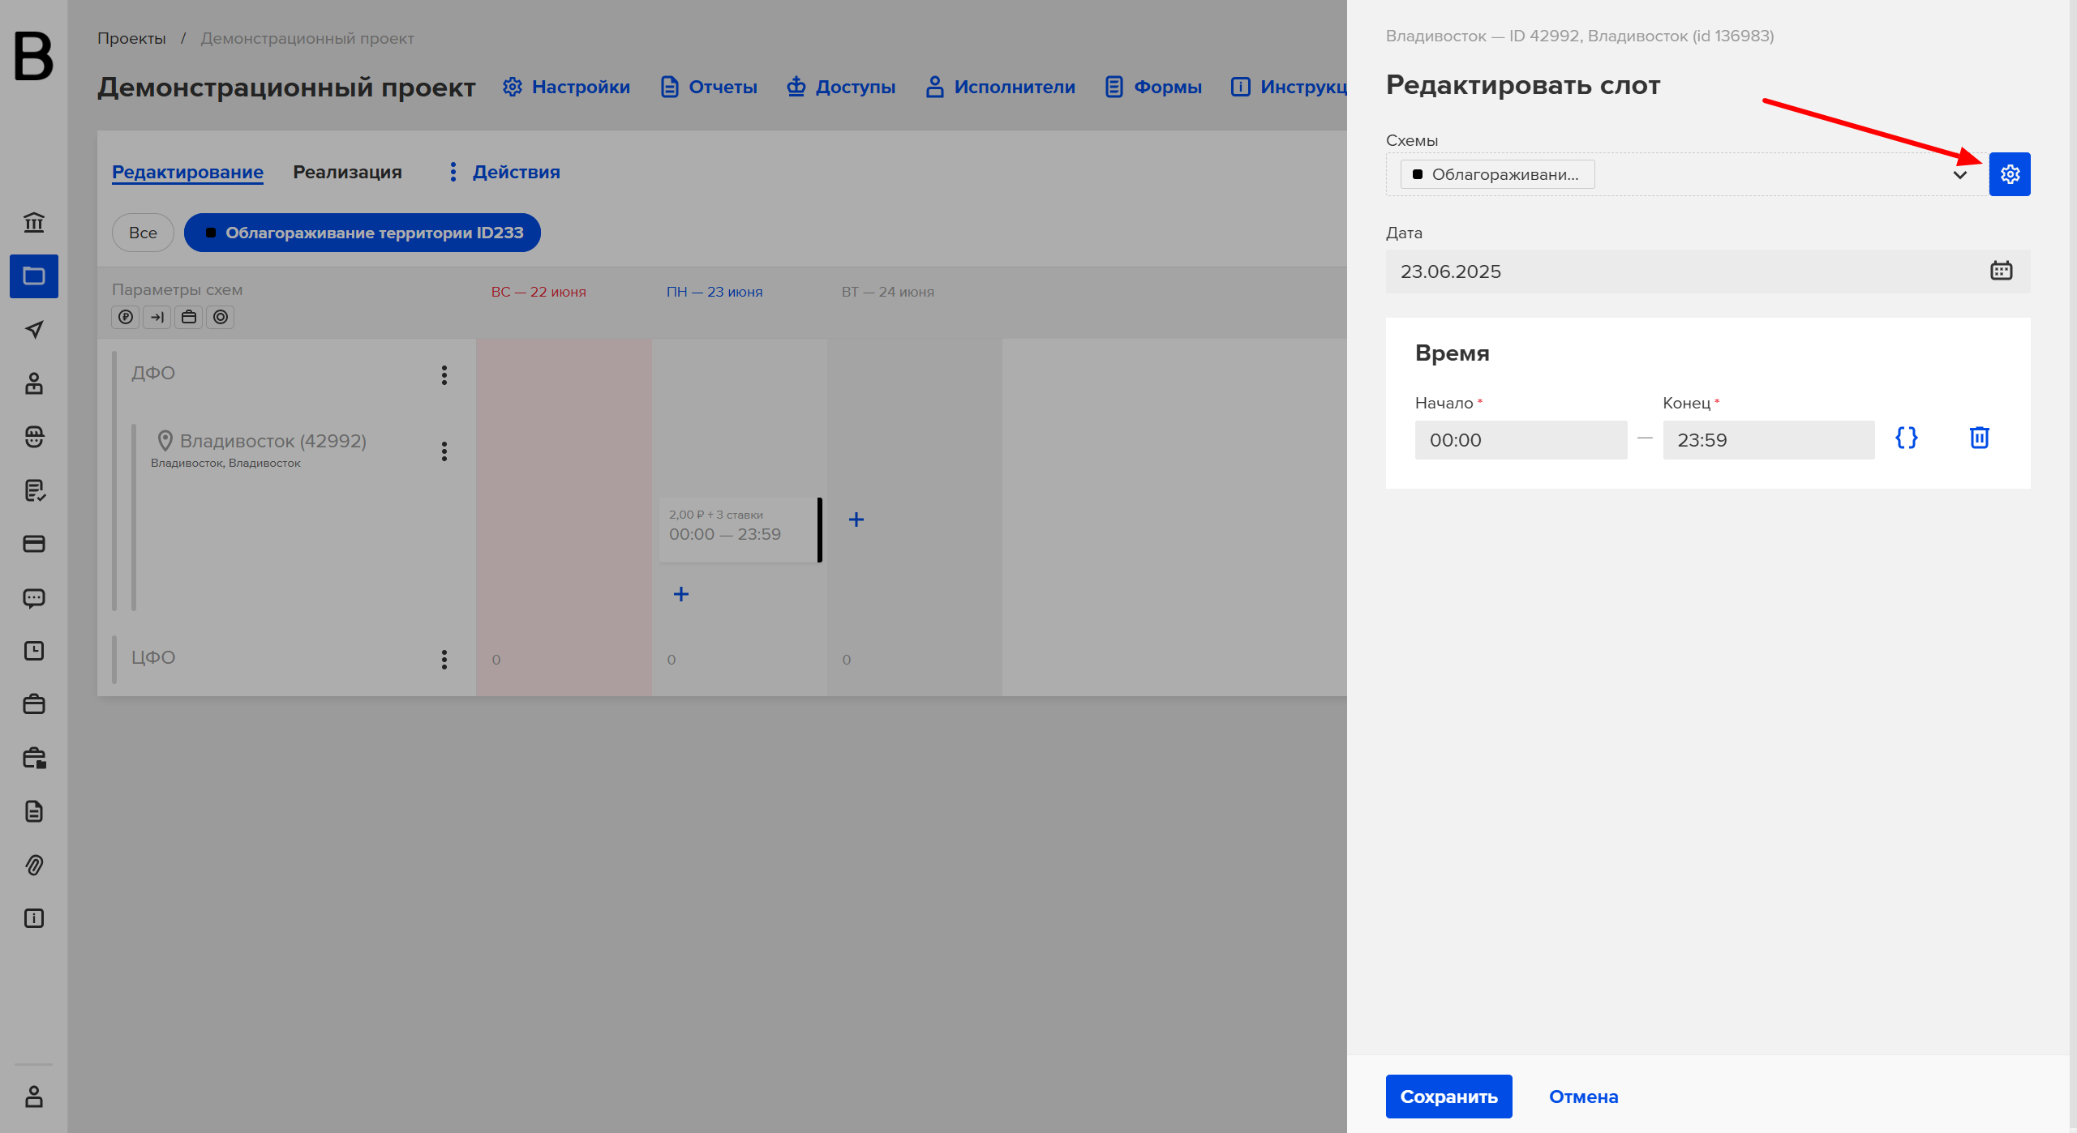Open the ДФО row options menu
This screenshot has width=2077, height=1133.
coord(444,375)
